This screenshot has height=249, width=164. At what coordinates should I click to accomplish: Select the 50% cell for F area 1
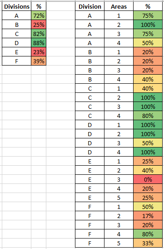tap(148, 207)
